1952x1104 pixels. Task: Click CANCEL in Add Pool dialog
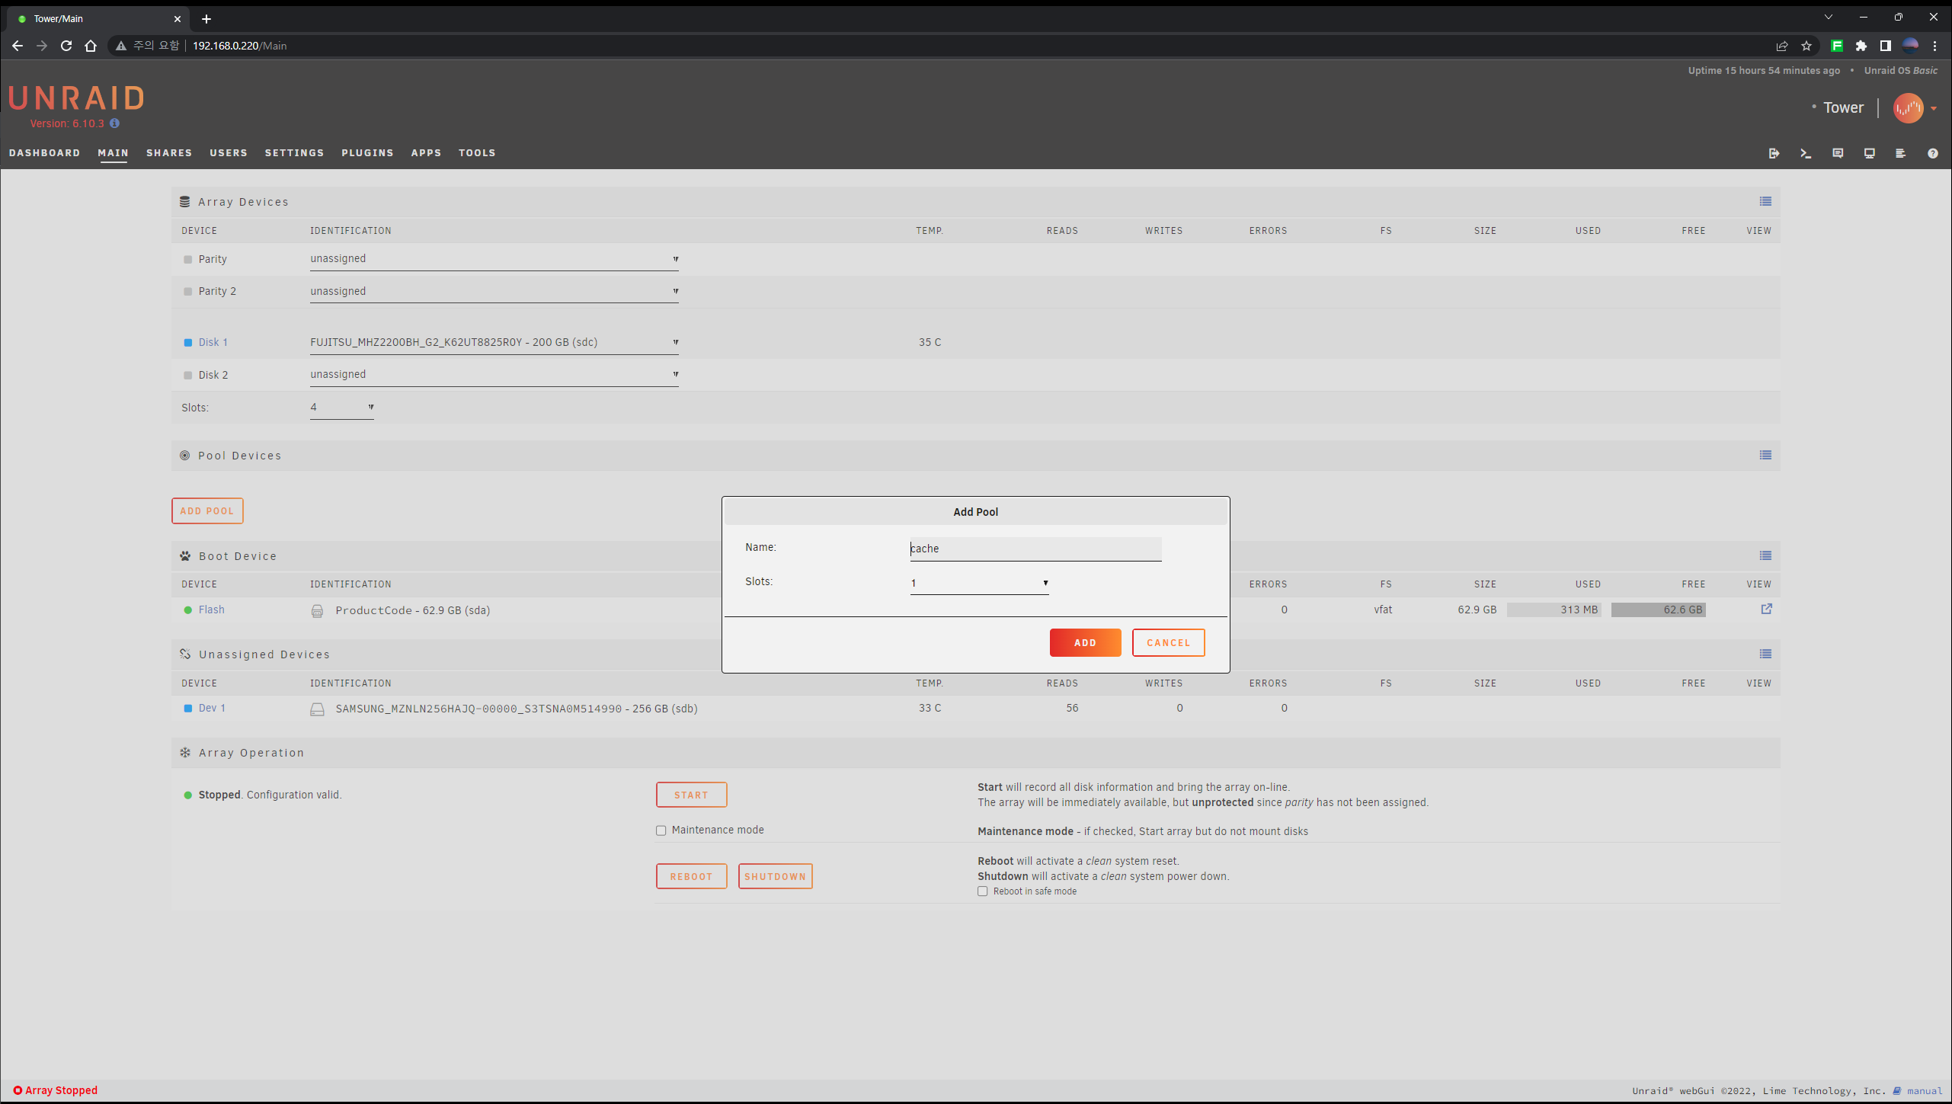click(x=1168, y=642)
